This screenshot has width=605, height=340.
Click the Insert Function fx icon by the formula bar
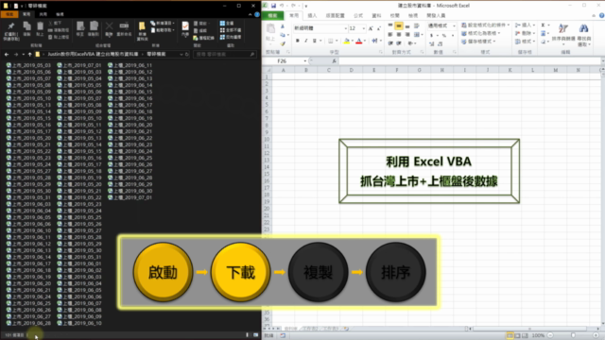click(x=334, y=60)
